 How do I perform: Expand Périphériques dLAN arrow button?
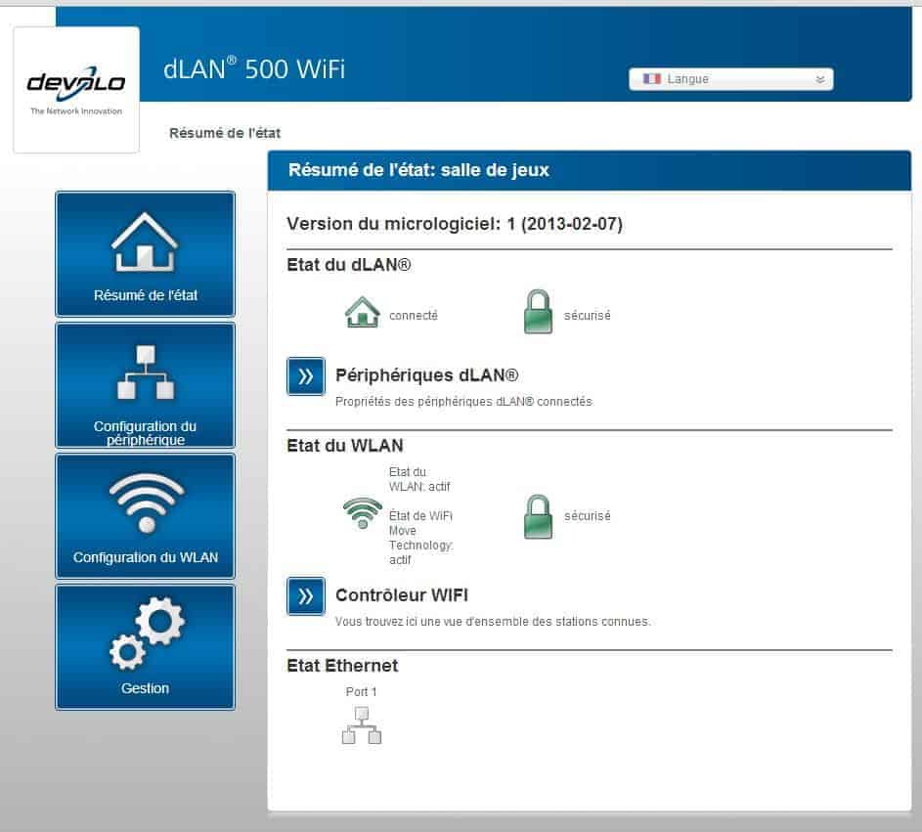click(305, 375)
